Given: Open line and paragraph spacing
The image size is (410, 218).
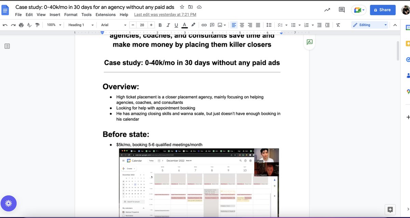Looking at the screenshot, I should [x=269, y=25].
